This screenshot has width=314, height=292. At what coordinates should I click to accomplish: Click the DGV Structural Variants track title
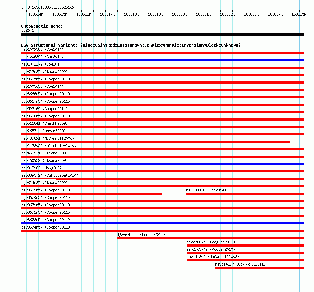point(131,45)
